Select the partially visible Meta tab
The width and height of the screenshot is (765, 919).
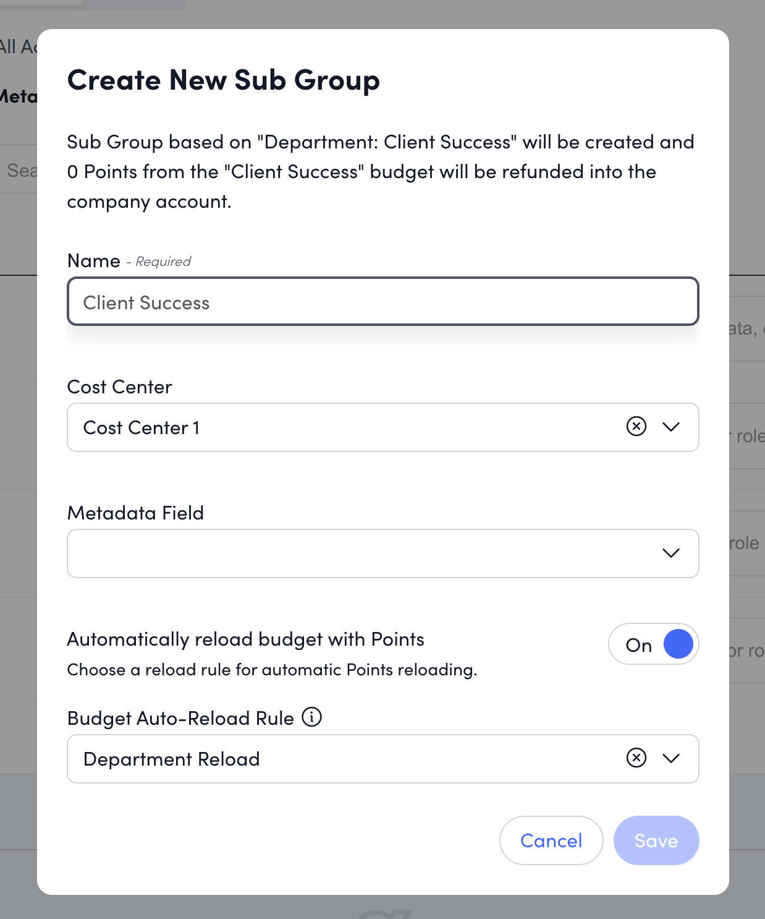click(x=19, y=96)
